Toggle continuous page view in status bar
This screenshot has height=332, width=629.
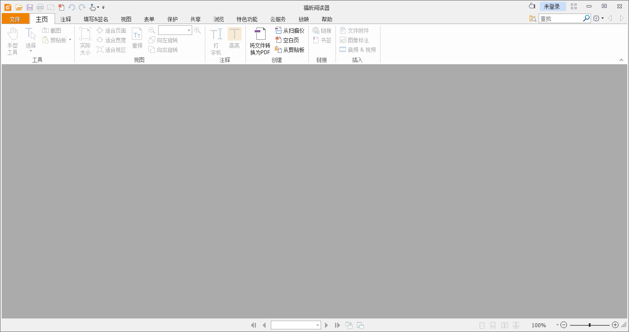(x=493, y=325)
